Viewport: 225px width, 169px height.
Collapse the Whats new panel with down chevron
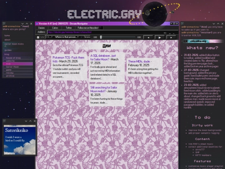click(214, 24)
